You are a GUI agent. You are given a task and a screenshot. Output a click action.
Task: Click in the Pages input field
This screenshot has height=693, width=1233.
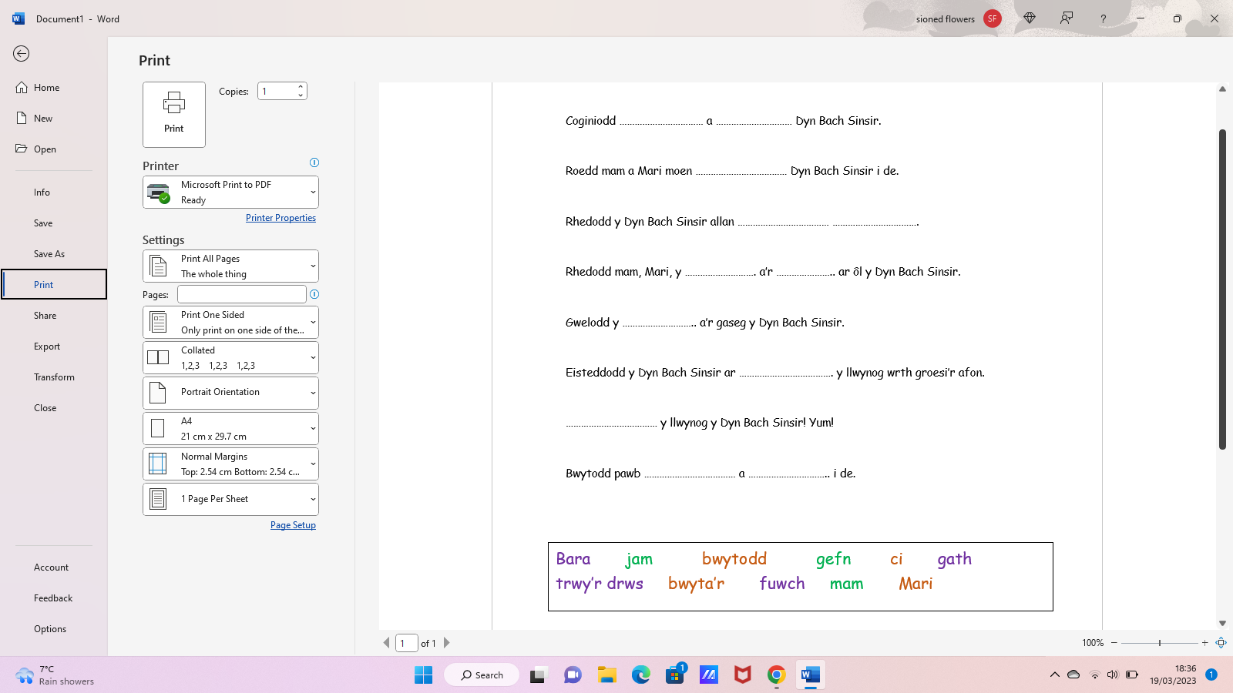[x=241, y=294]
